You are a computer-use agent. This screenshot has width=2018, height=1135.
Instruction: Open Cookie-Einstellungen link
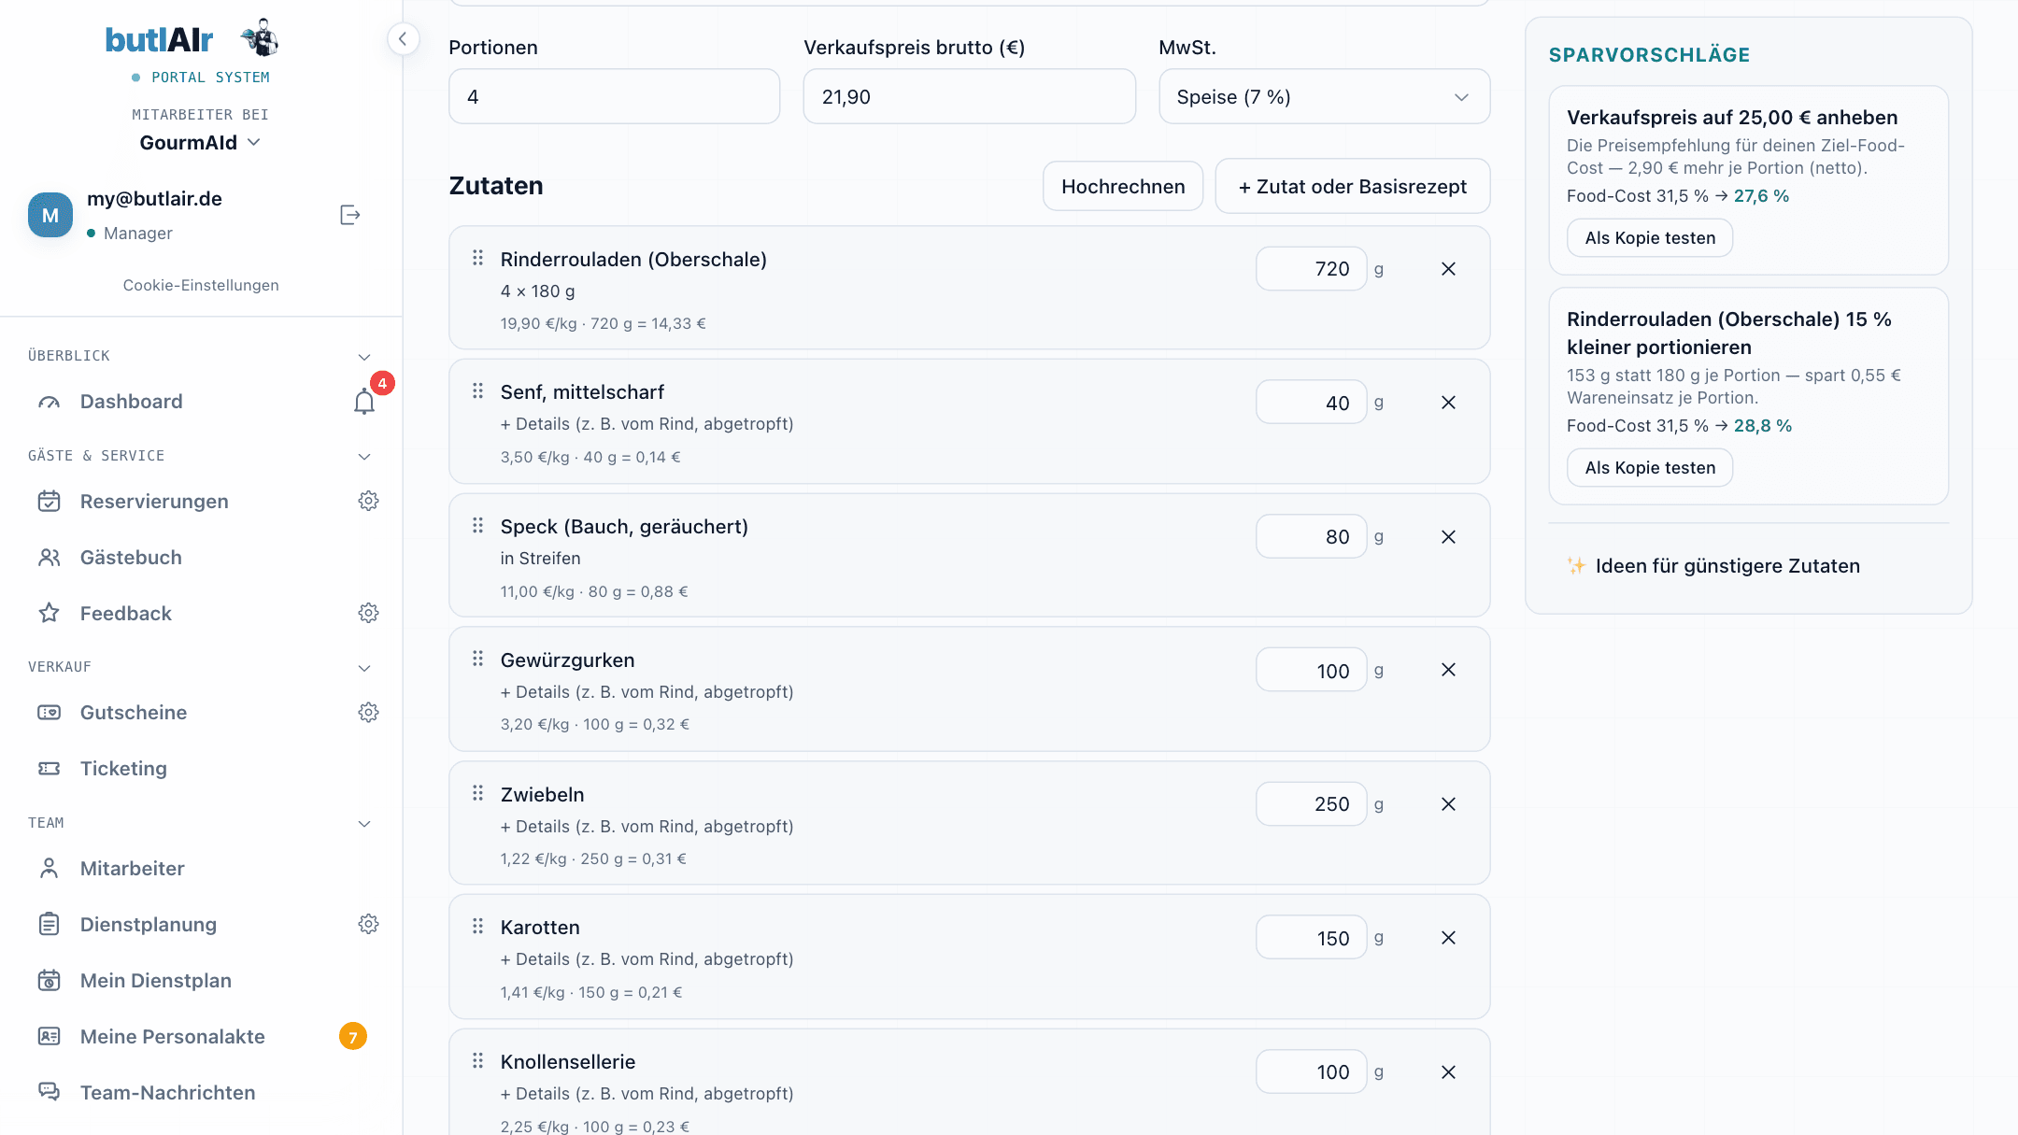(x=201, y=285)
